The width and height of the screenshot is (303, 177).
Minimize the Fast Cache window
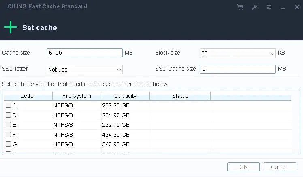click(282, 7)
